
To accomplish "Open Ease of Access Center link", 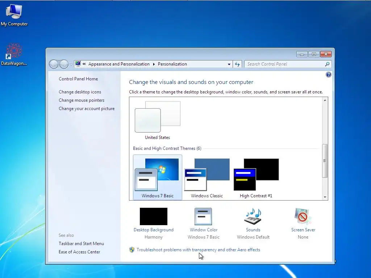I will [79, 252].
